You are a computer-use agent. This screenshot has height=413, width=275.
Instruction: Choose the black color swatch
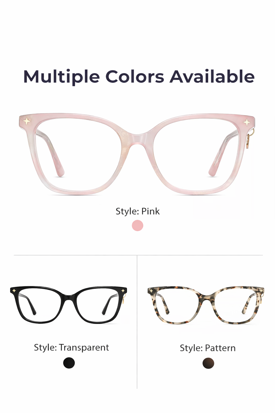pyautogui.click(x=69, y=363)
